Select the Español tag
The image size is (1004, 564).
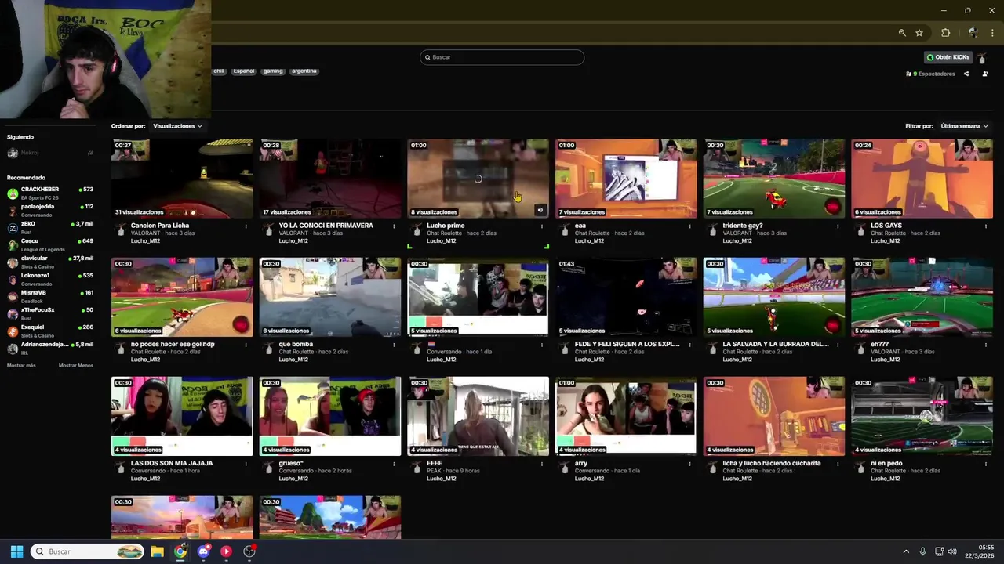coord(244,70)
